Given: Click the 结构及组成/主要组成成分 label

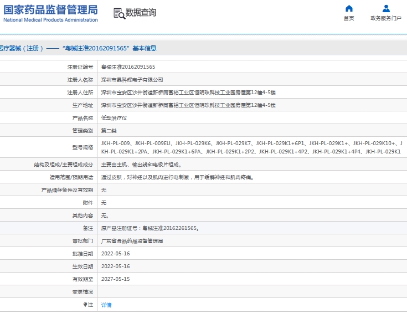Looking at the screenshot, I should tap(63, 165).
